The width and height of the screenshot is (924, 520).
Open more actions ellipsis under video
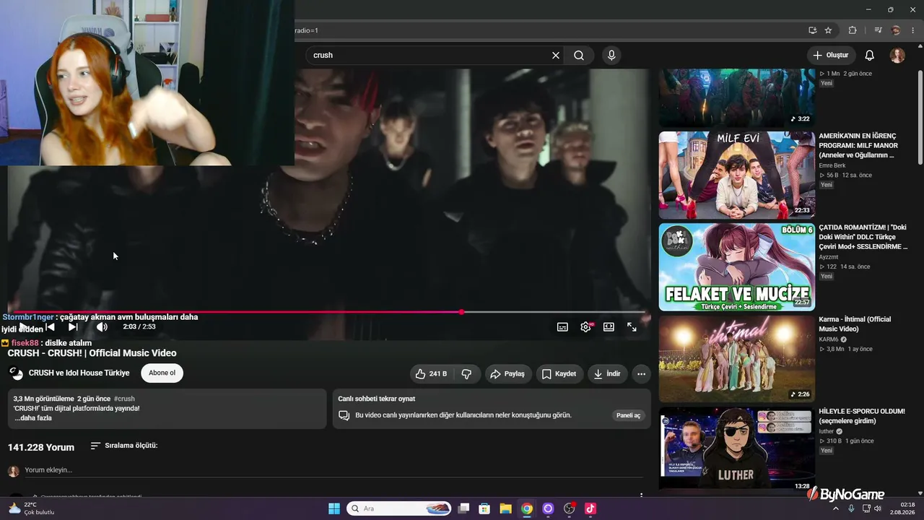(641, 374)
